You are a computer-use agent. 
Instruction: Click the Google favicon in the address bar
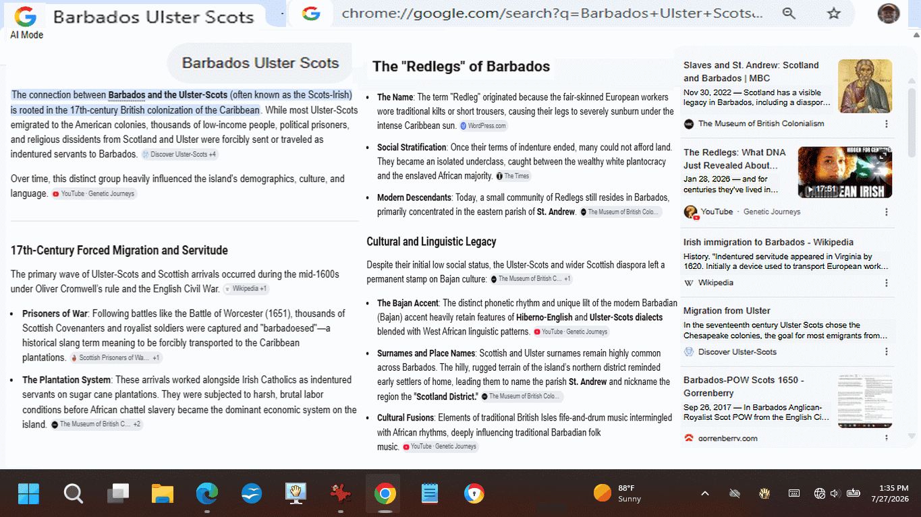311,13
